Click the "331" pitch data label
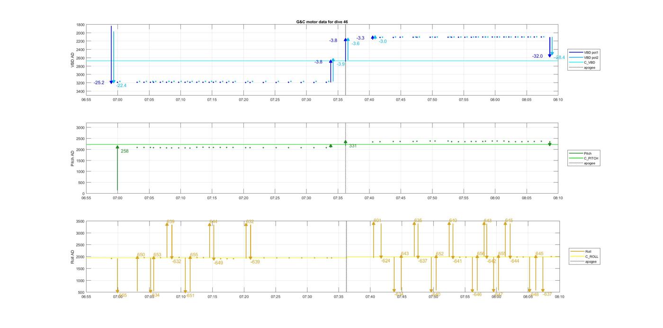The image size is (663, 328). click(353, 146)
